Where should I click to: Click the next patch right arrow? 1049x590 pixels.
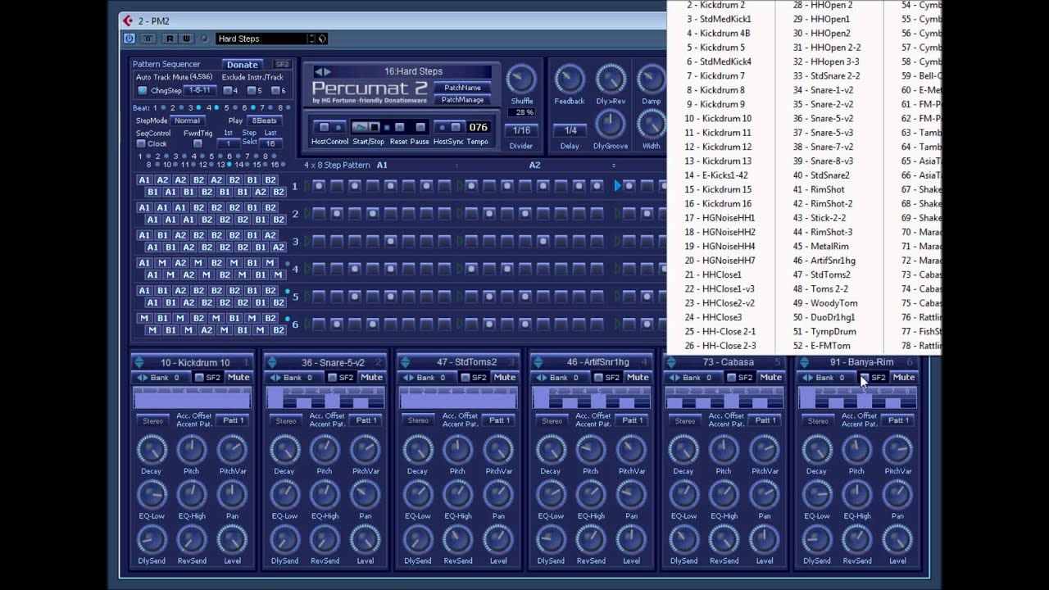pyautogui.click(x=328, y=72)
